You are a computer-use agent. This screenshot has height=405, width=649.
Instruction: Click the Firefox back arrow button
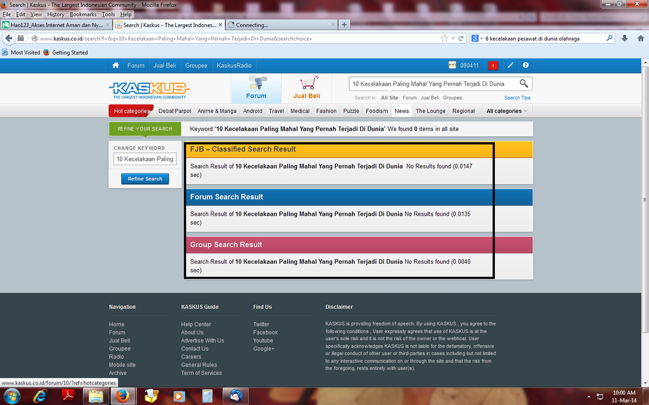[x=9, y=38]
